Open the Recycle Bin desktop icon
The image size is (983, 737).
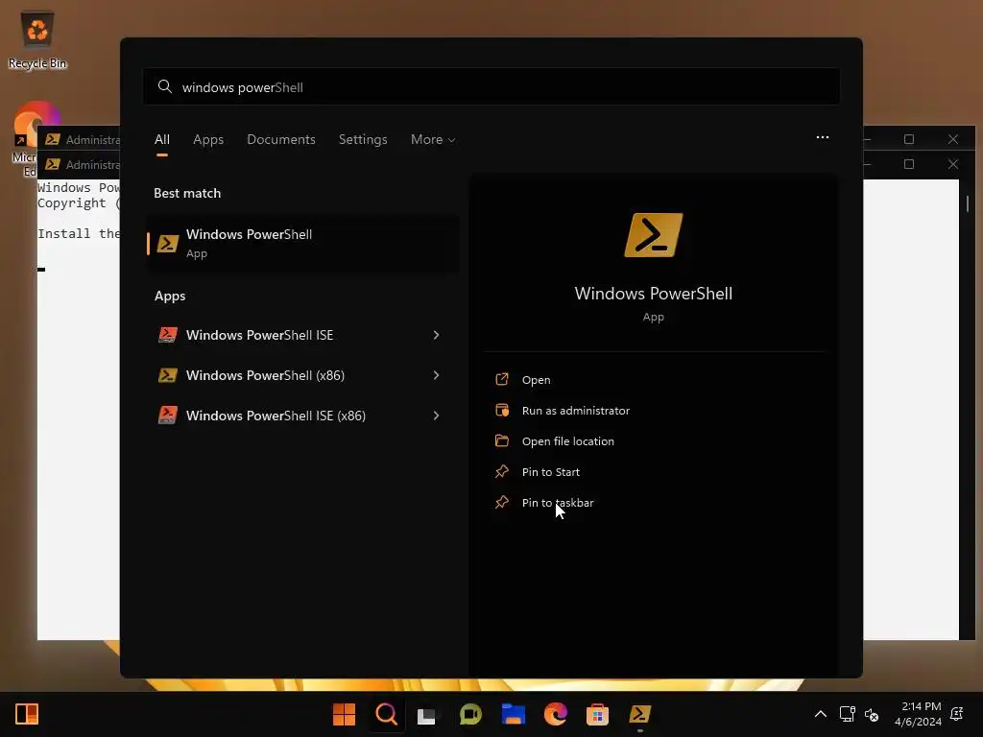point(37,40)
